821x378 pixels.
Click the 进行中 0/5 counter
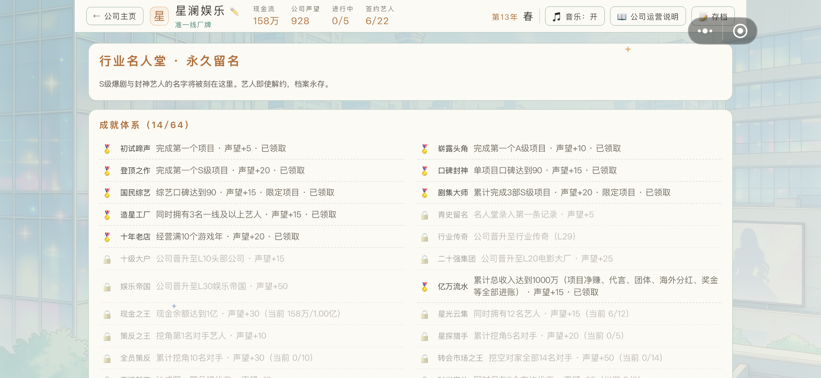pyautogui.click(x=342, y=16)
